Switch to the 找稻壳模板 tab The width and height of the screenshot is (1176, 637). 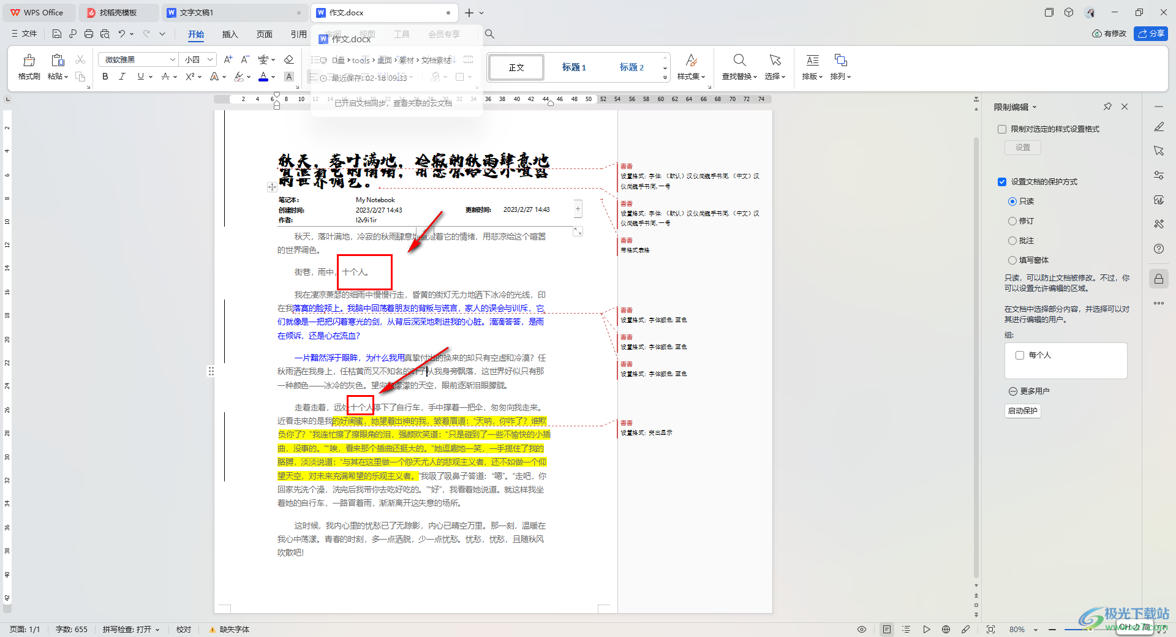pos(118,12)
